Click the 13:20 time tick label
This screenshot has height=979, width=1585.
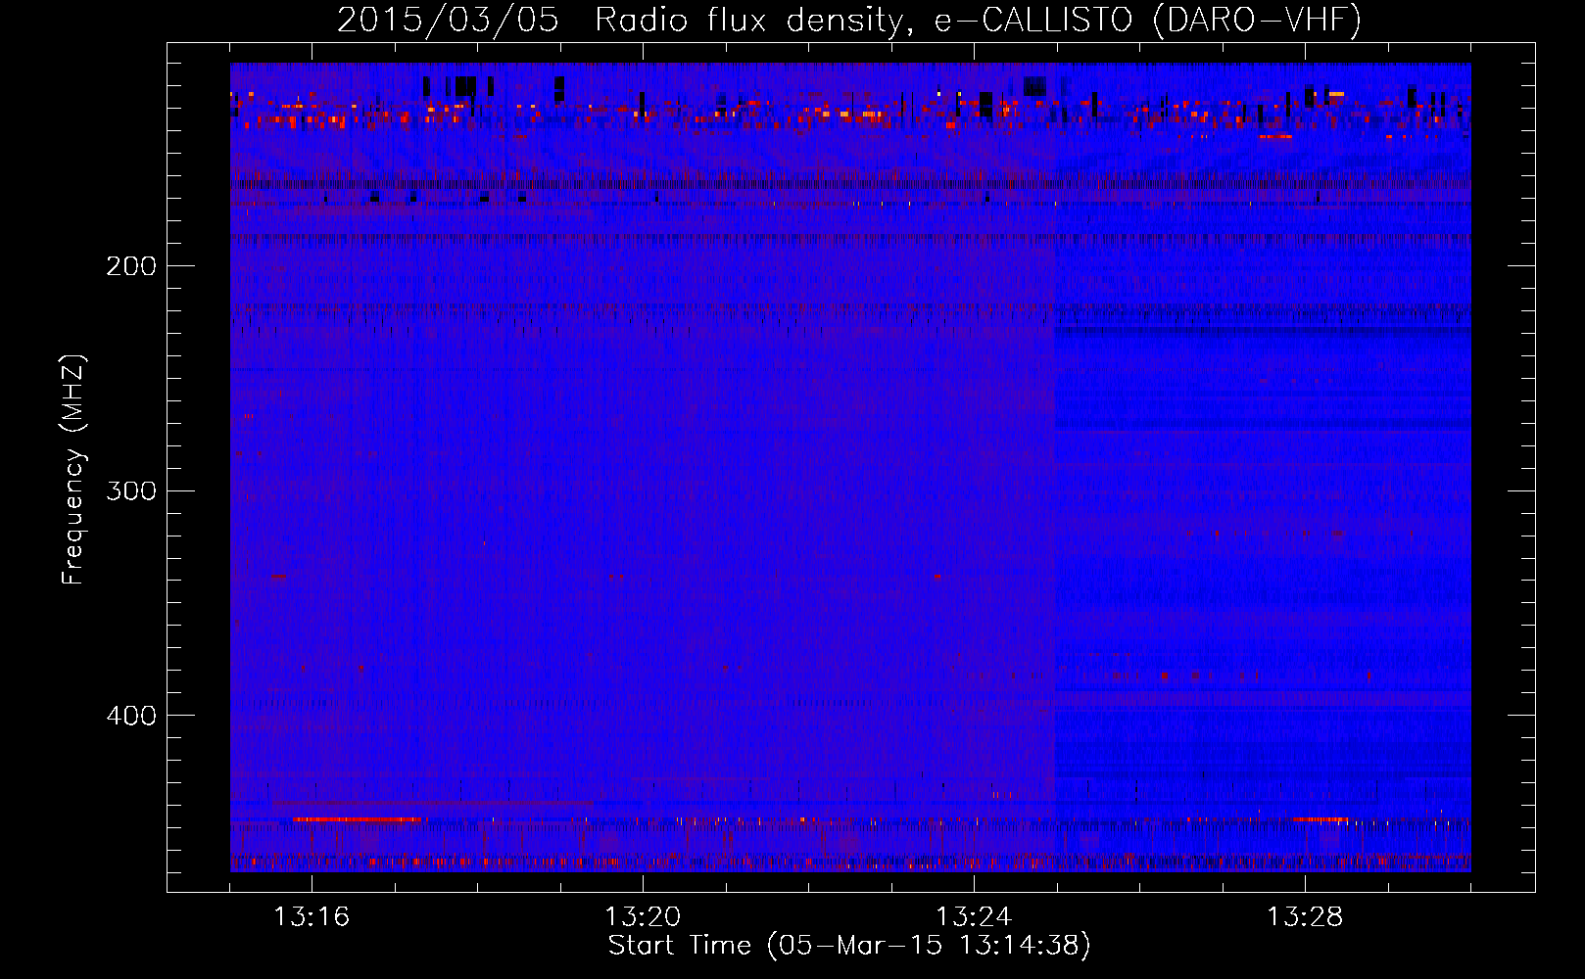coord(643,917)
